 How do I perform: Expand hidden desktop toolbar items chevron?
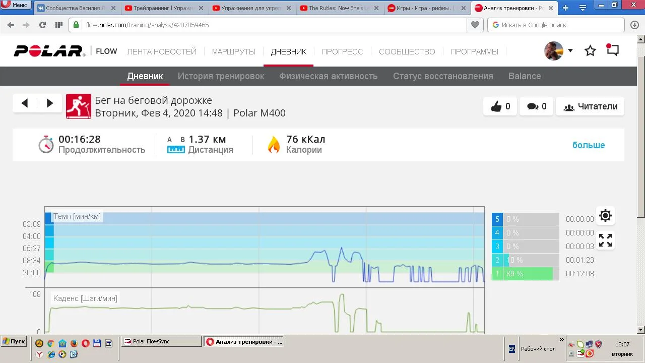coord(561,340)
